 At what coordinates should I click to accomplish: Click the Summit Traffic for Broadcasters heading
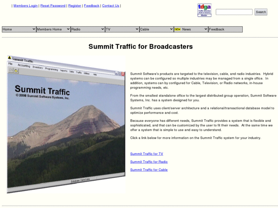[141, 47]
